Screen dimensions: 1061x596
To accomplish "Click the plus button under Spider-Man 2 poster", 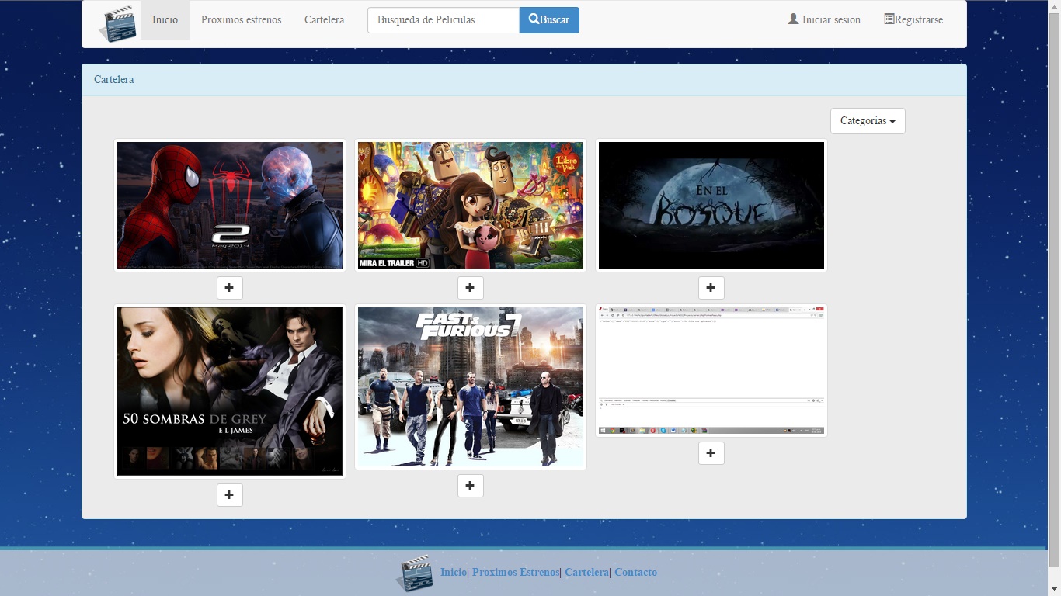I will coord(230,288).
